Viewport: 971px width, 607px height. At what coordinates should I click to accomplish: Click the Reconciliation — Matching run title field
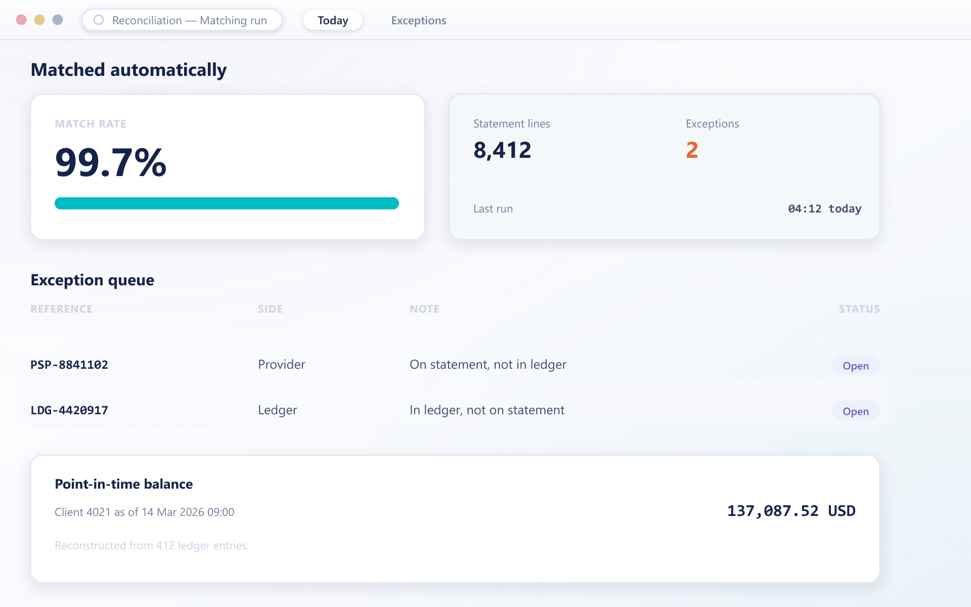182,20
